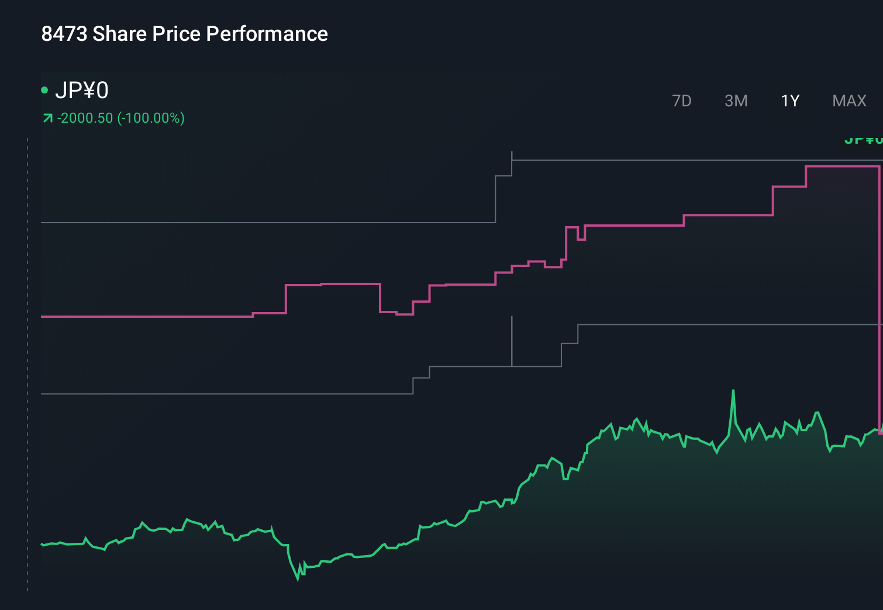Image resolution: width=883 pixels, height=610 pixels.
Task: Click the upward trend arrow icon
Action: [x=47, y=117]
